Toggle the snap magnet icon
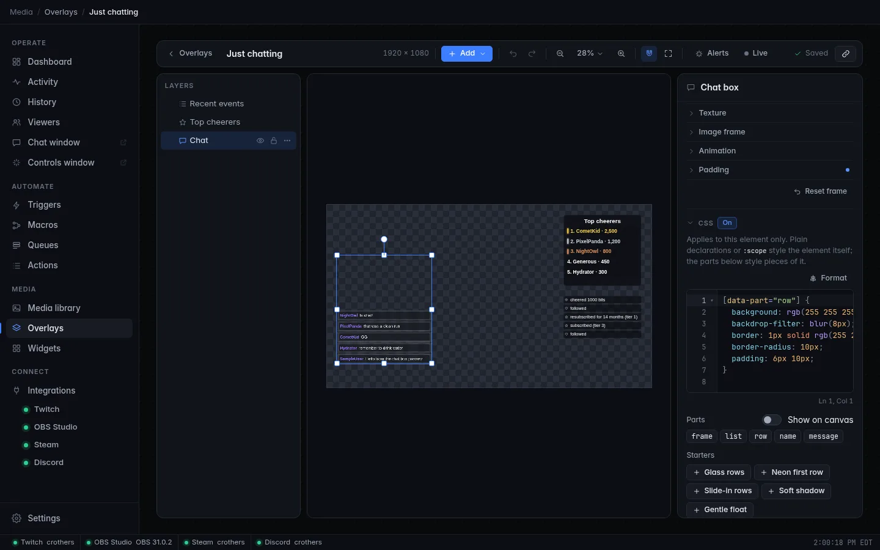 (x=650, y=54)
